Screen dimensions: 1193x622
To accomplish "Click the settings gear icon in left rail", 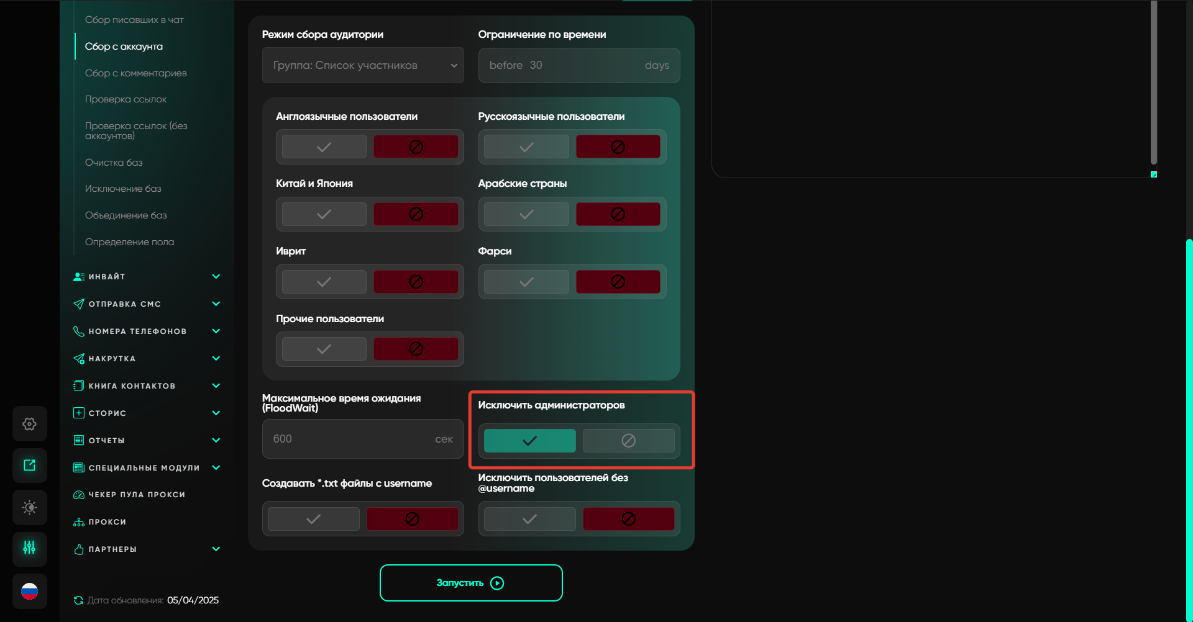I will 29,424.
